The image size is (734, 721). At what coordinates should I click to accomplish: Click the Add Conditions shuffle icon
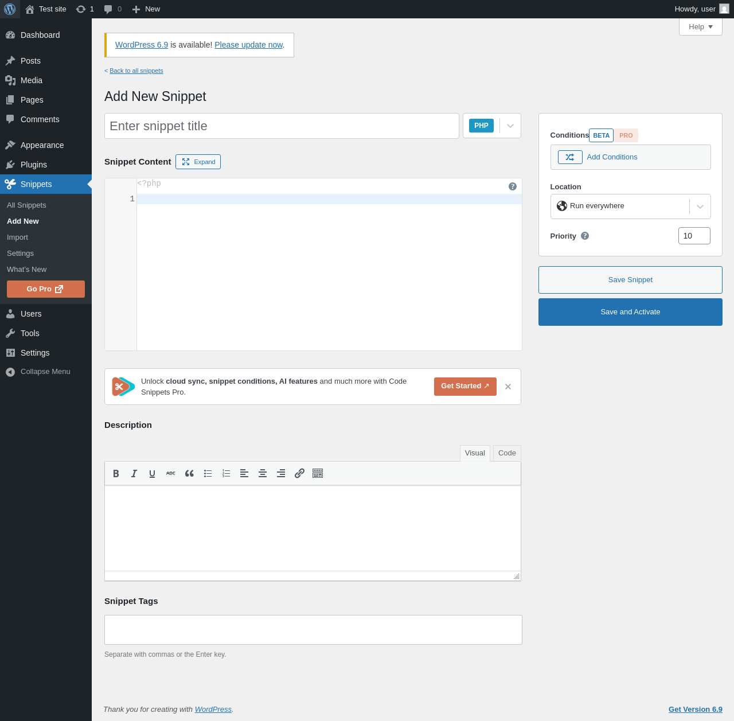pyautogui.click(x=570, y=157)
